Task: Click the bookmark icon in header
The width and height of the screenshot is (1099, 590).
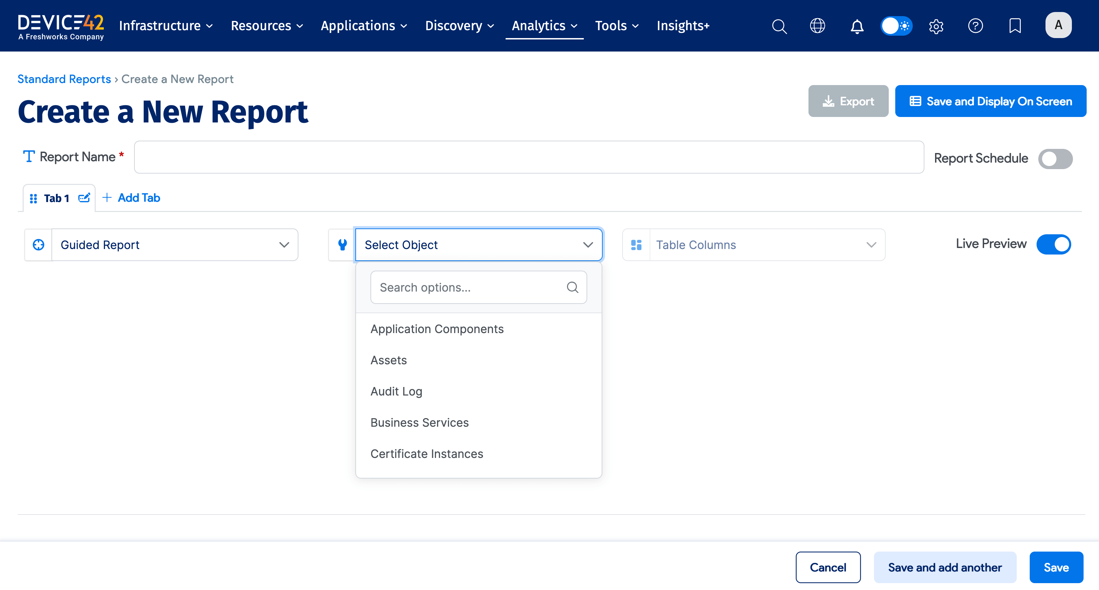Action: coord(1015,26)
